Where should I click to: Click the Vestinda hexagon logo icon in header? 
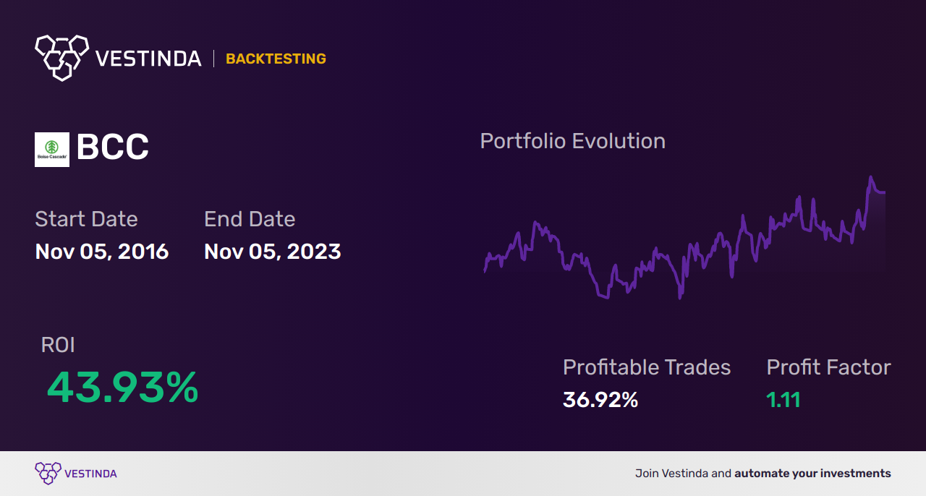click(x=62, y=57)
